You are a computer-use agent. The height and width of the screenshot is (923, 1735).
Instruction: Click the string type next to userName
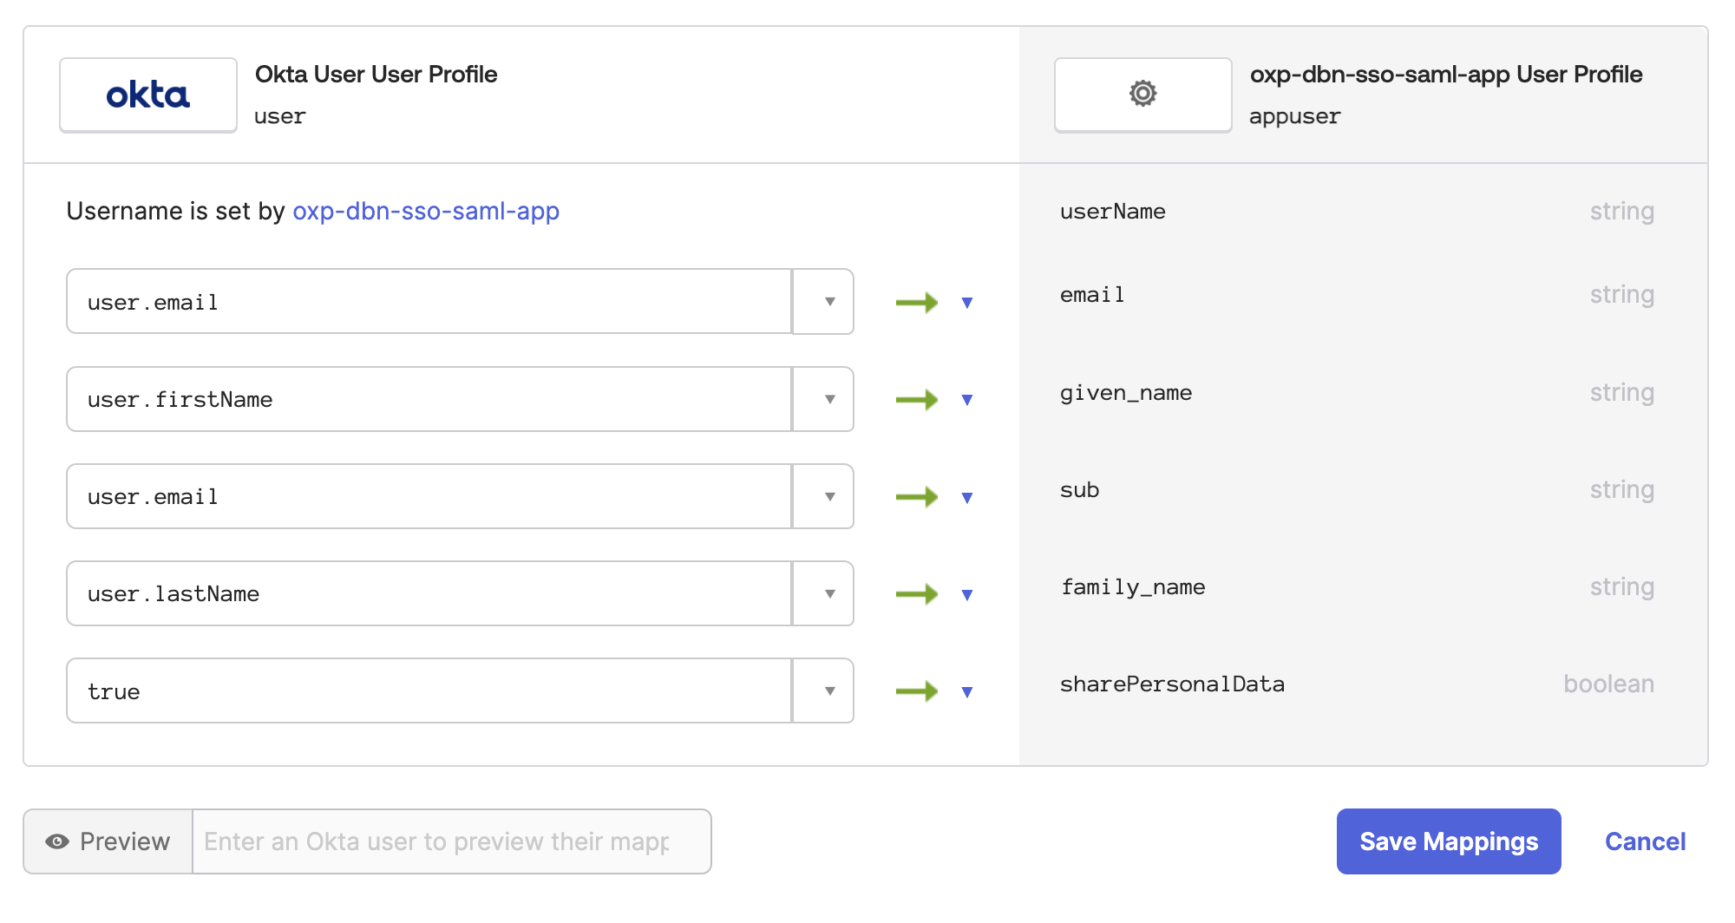click(1621, 211)
